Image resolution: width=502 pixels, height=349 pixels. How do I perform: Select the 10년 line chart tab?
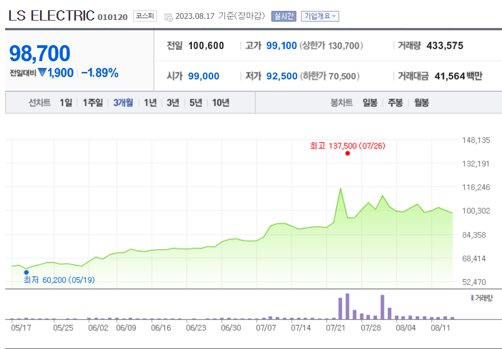[221, 103]
